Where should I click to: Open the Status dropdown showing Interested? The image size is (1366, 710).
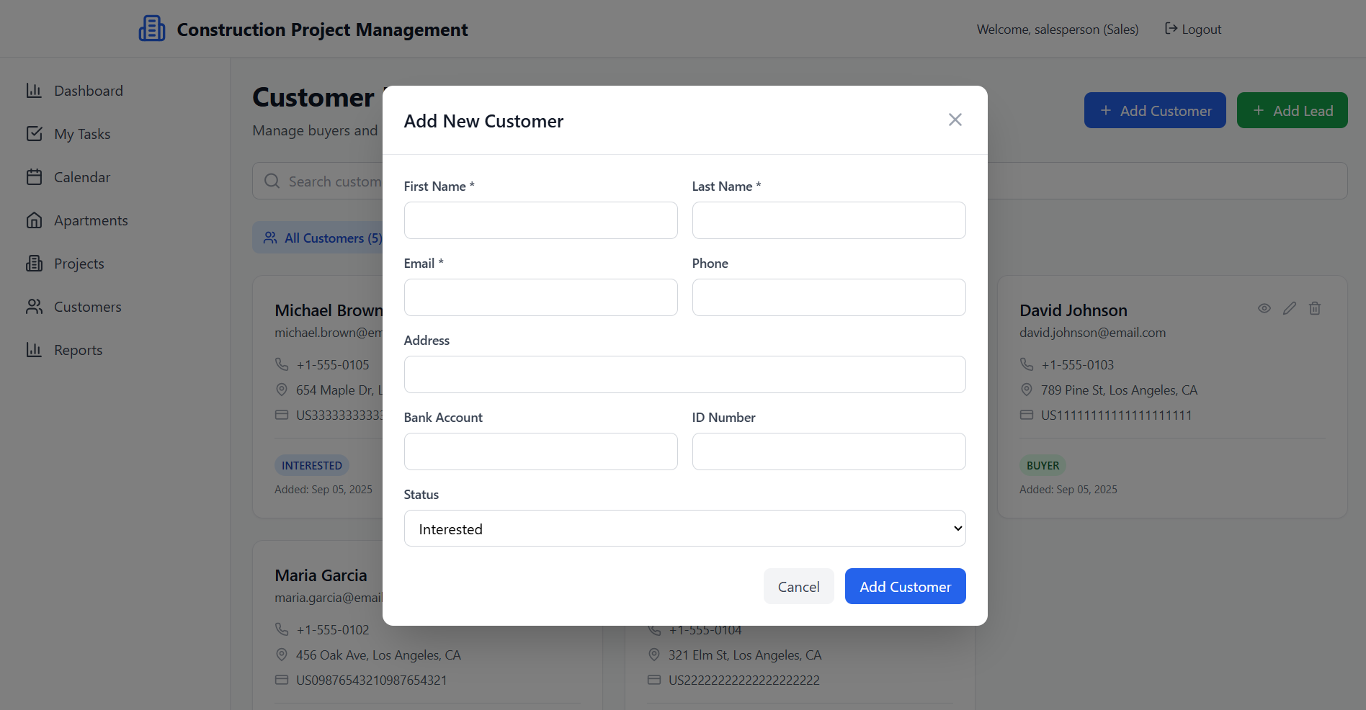pyautogui.click(x=684, y=529)
